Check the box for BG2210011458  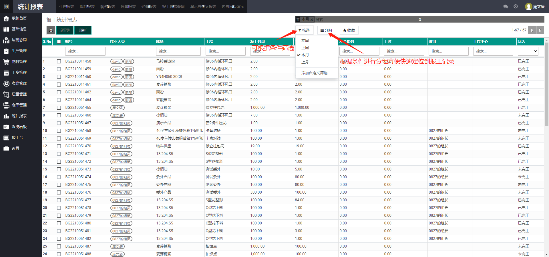click(59, 61)
